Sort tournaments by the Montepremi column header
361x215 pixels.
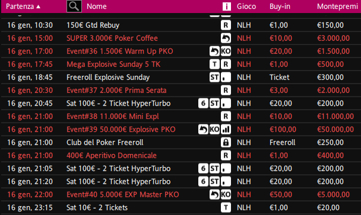pos(337,7)
